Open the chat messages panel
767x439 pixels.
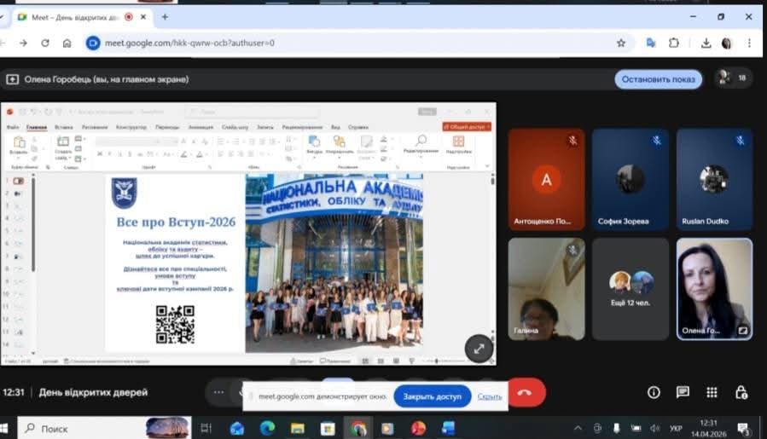point(683,392)
